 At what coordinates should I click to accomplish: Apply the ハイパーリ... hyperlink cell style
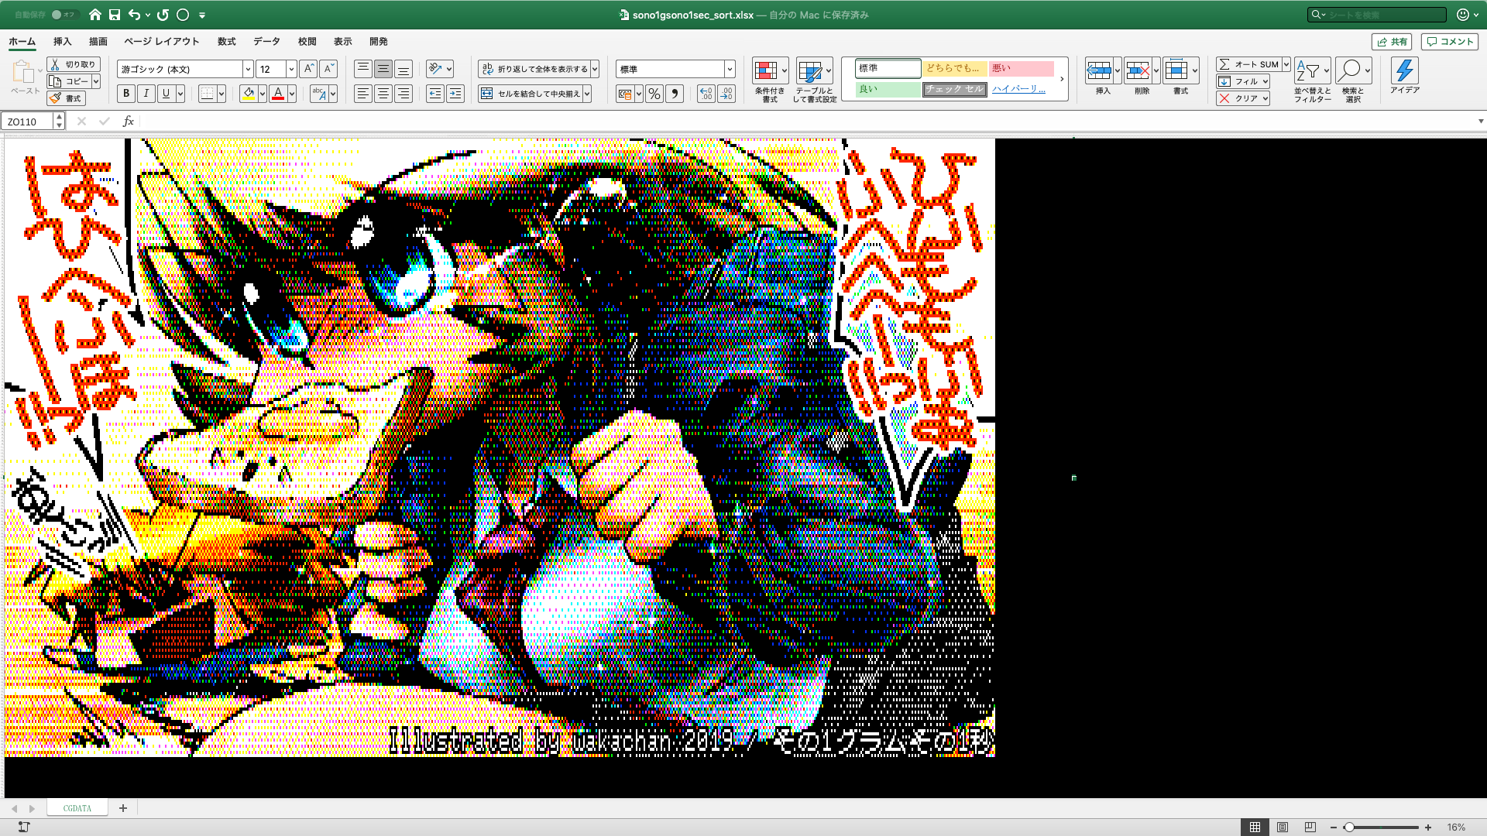point(1022,89)
